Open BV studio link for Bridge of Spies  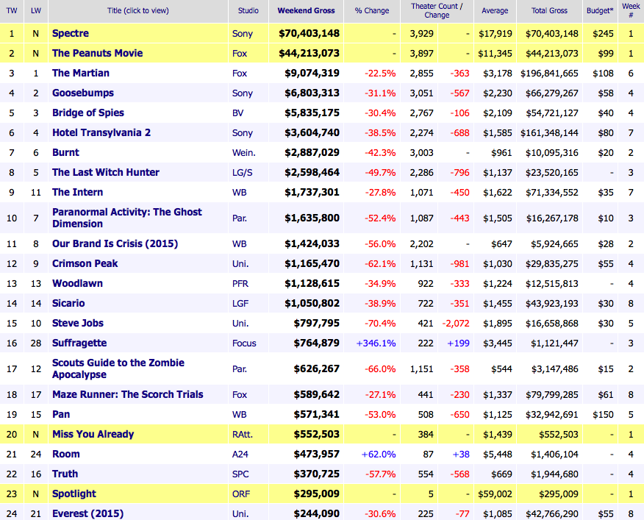pos(237,113)
